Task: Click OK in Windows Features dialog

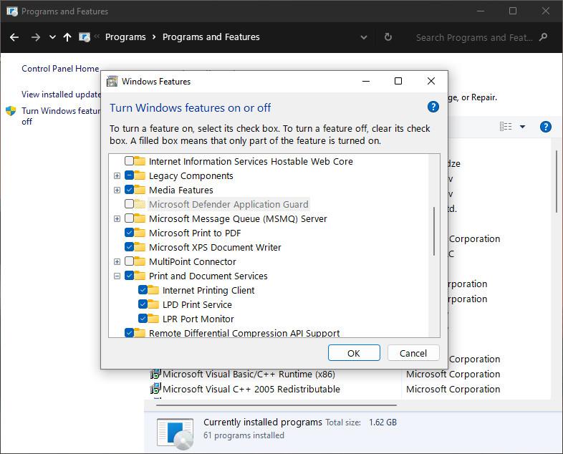Action: 354,353
